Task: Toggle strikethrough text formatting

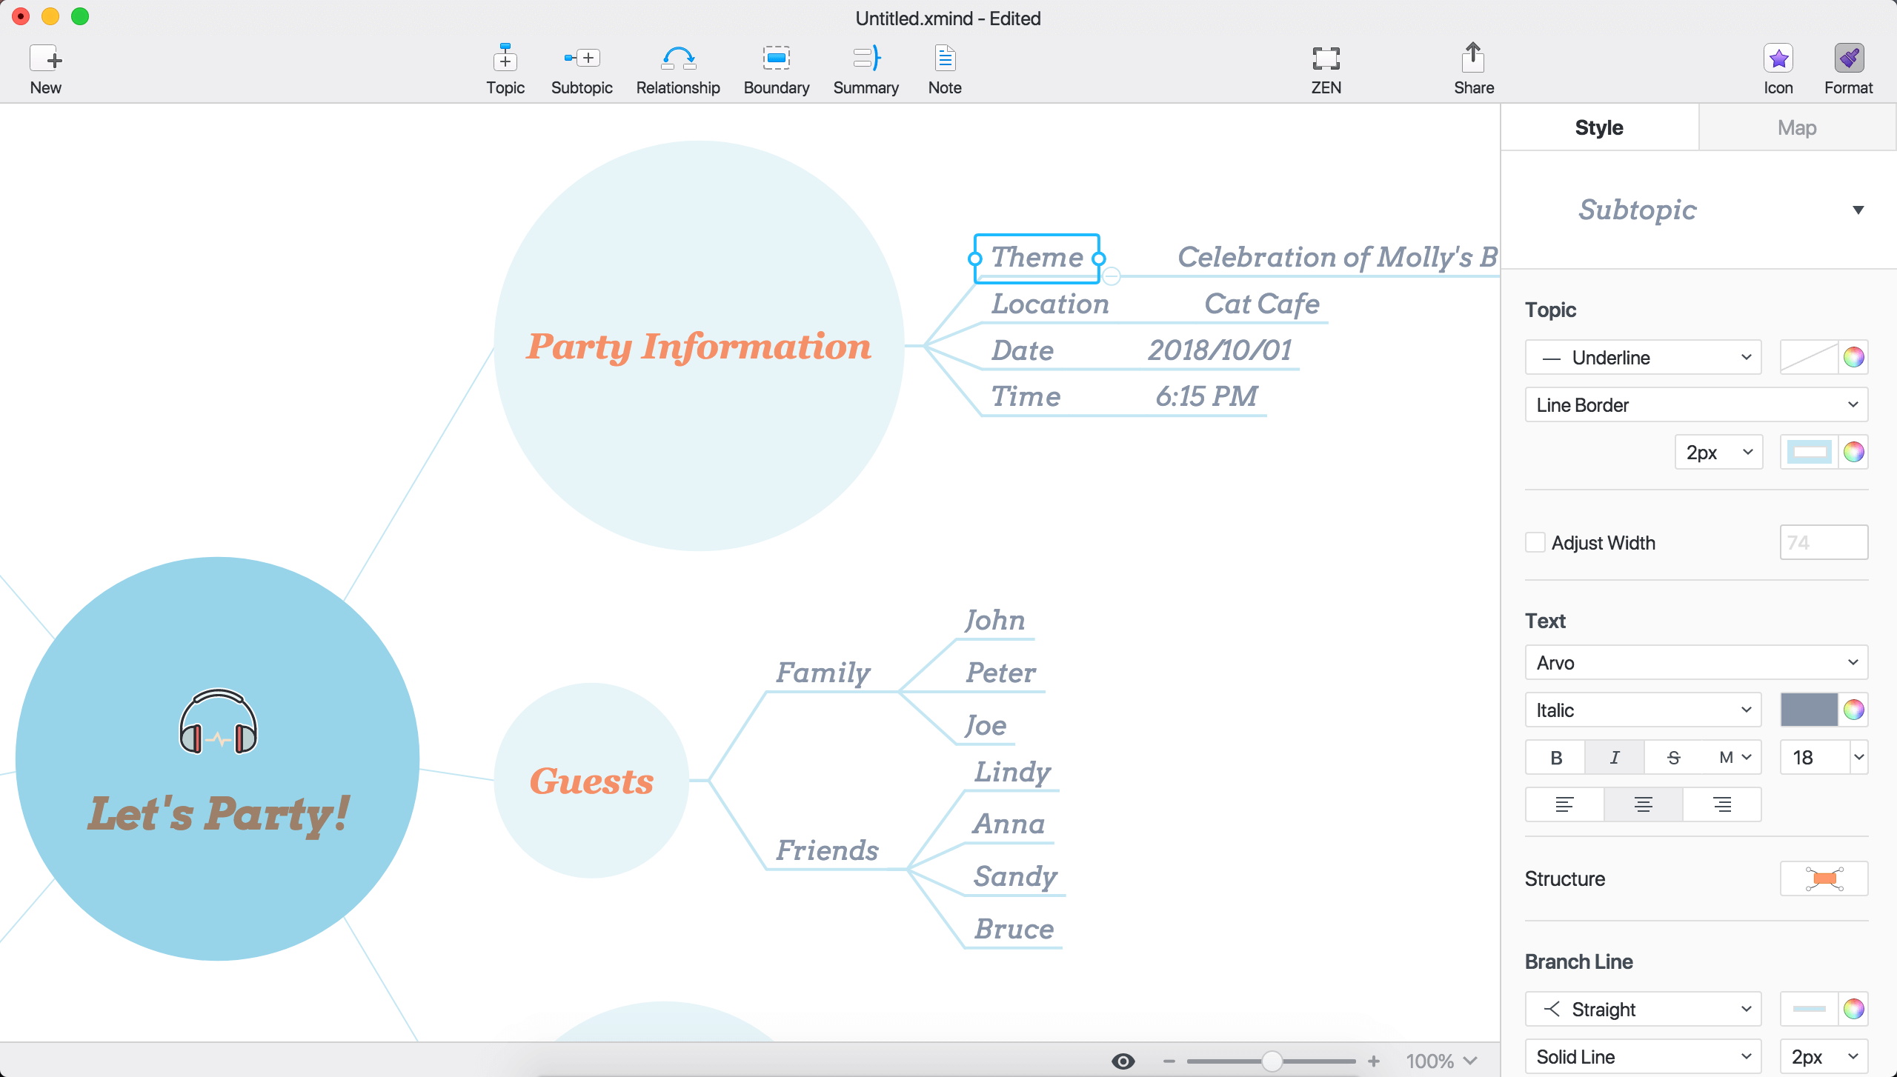Action: tap(1674, 757)
